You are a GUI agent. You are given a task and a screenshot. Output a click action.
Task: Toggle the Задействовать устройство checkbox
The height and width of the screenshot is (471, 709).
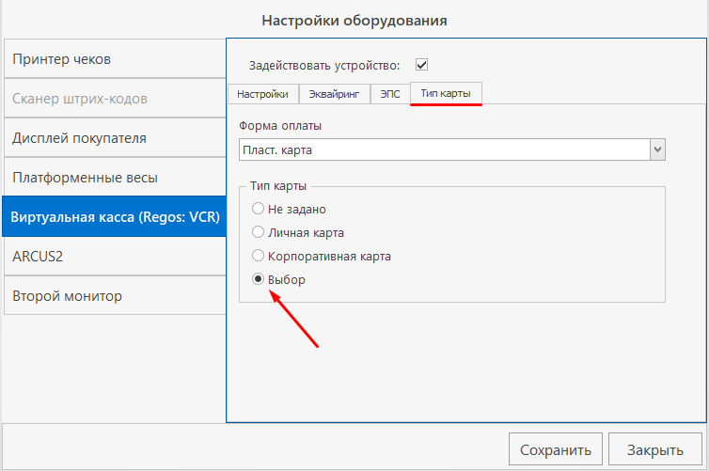pyautogui.click(x=421, y=65)
